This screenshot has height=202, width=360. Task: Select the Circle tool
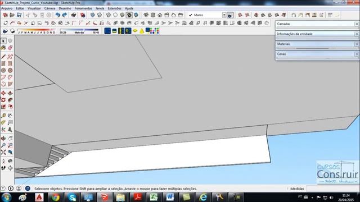(3, 70)
